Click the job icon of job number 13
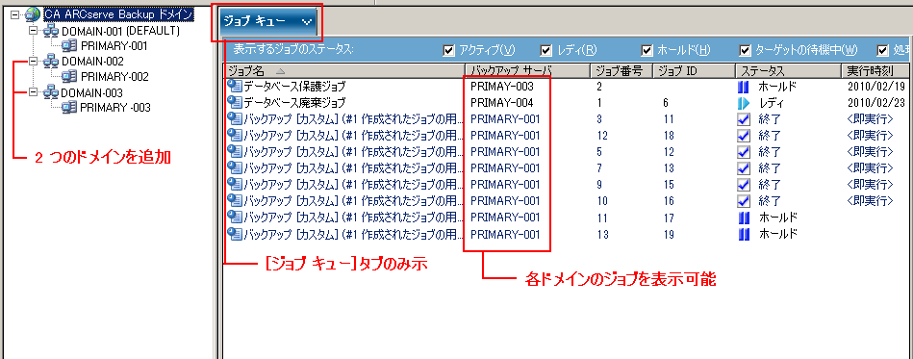Viewport: 913px width, 359px height. coord(235,234)
